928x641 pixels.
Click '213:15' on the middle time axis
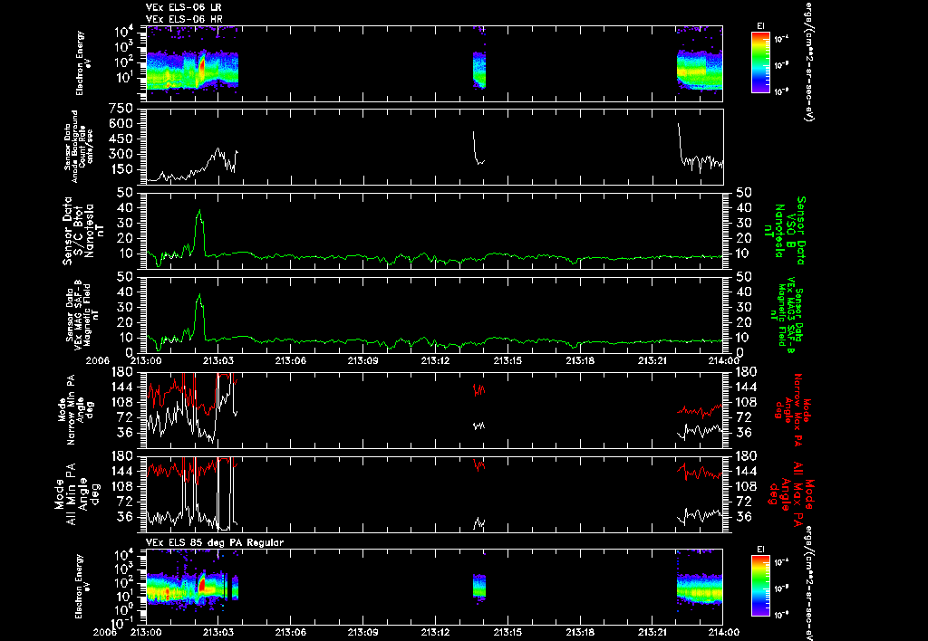coord(507,360)
